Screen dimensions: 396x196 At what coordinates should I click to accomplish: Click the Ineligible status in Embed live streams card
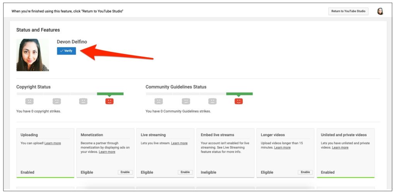tap(208, 172)
